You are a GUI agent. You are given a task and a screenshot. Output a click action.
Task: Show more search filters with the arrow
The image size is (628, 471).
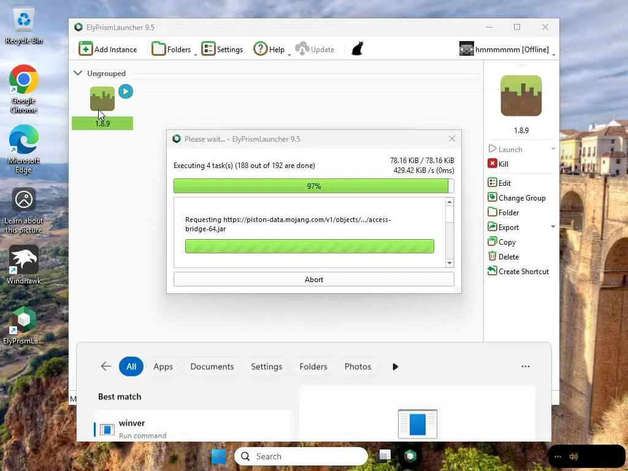395,367
